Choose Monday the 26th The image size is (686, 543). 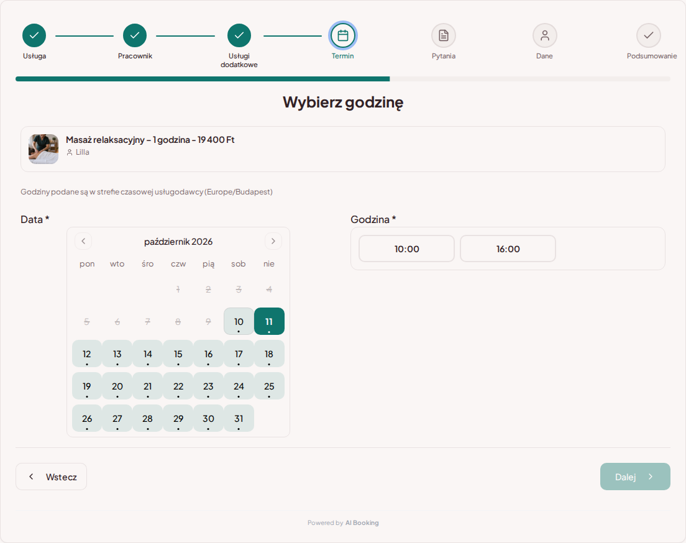87,419
